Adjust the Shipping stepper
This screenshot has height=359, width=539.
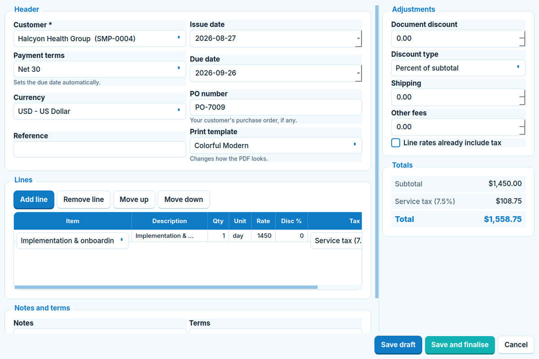coord(522,97)
